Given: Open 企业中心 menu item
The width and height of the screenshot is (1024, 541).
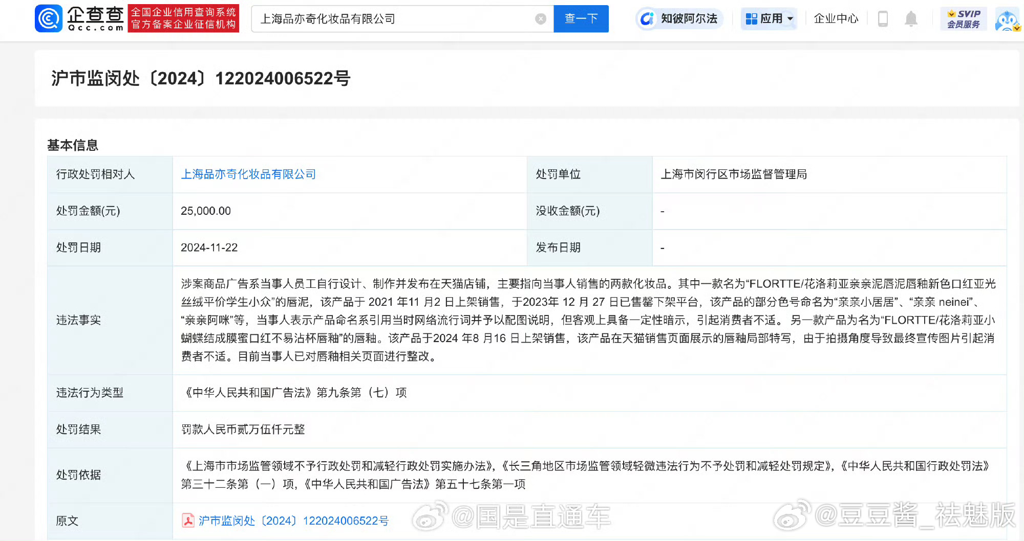Looking at the screenshot, I should coord(836,19).
